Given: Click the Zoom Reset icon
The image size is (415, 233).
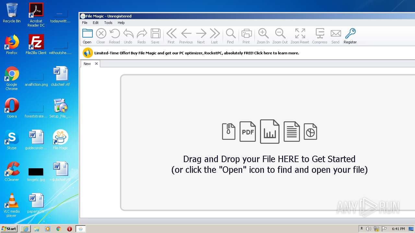Looking at the screenshot, I should pyautogui.click(x=300, y=34).
